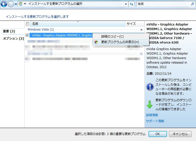Click the green download arrow icon
Viewport: 196px width, 141px height.
pyautogui.click(x=149, y=104)
